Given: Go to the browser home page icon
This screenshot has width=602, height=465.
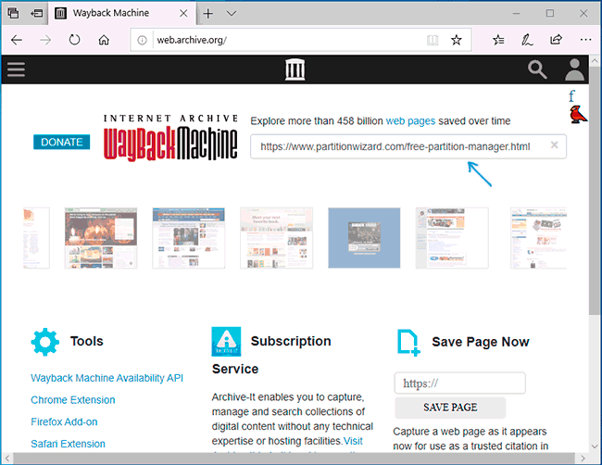Looking at the screenshot, I should coord(104,40).
